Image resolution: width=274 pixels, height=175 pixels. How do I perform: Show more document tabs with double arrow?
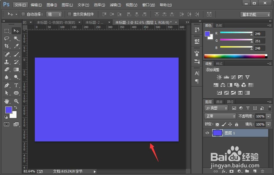(187, 22)
